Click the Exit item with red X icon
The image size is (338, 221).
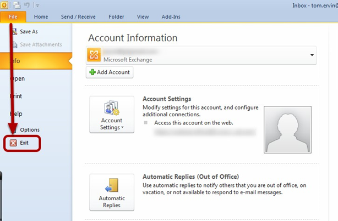pyautogui.click(x=22, y=143)
